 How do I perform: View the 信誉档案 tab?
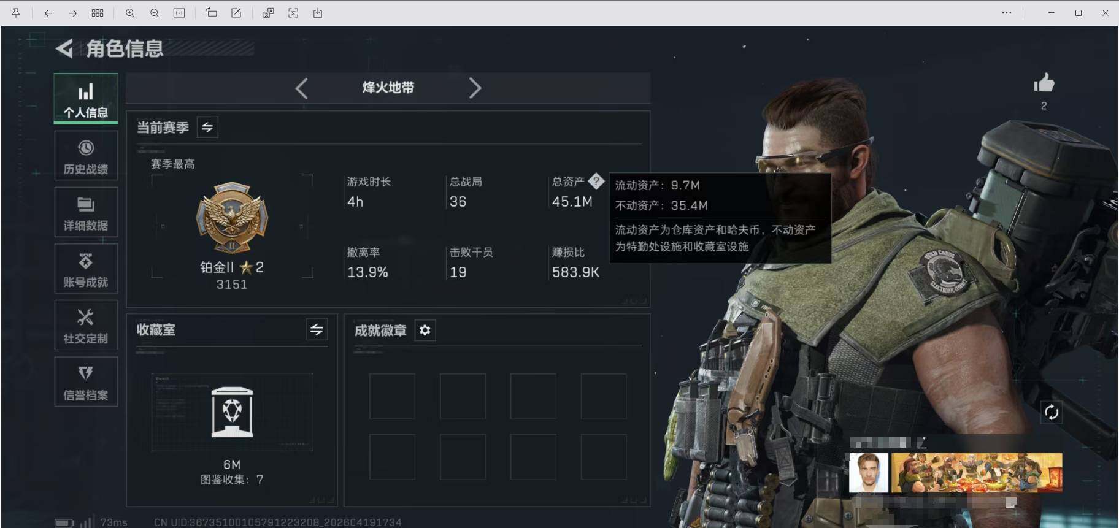pos(86,382)
